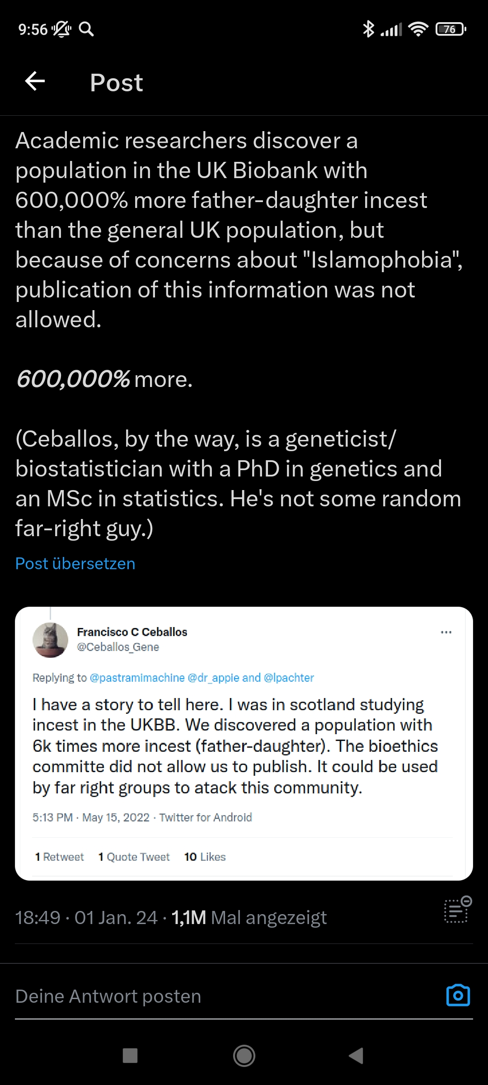488x1085 pixels.
Task: Tap Android recent apps square button
Action: click(130, 1056)
